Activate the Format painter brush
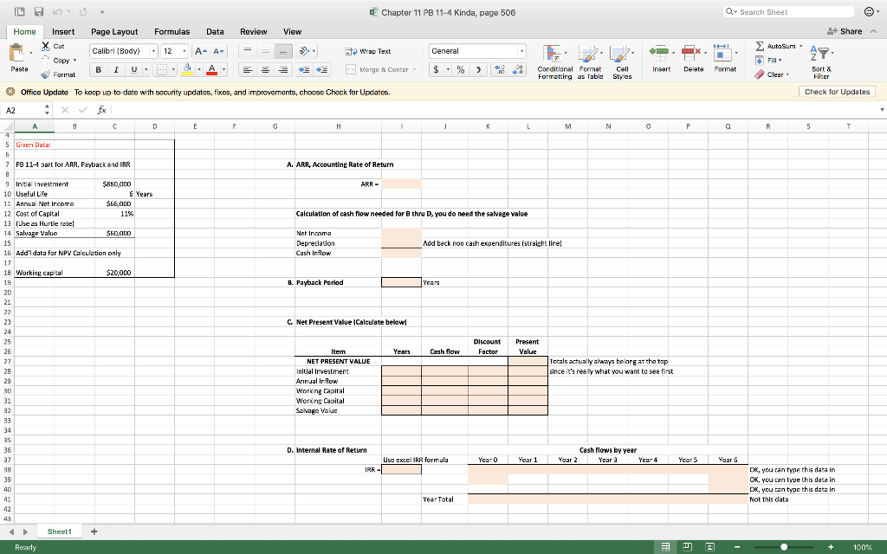Screen dimensions: 887x554 46,74
